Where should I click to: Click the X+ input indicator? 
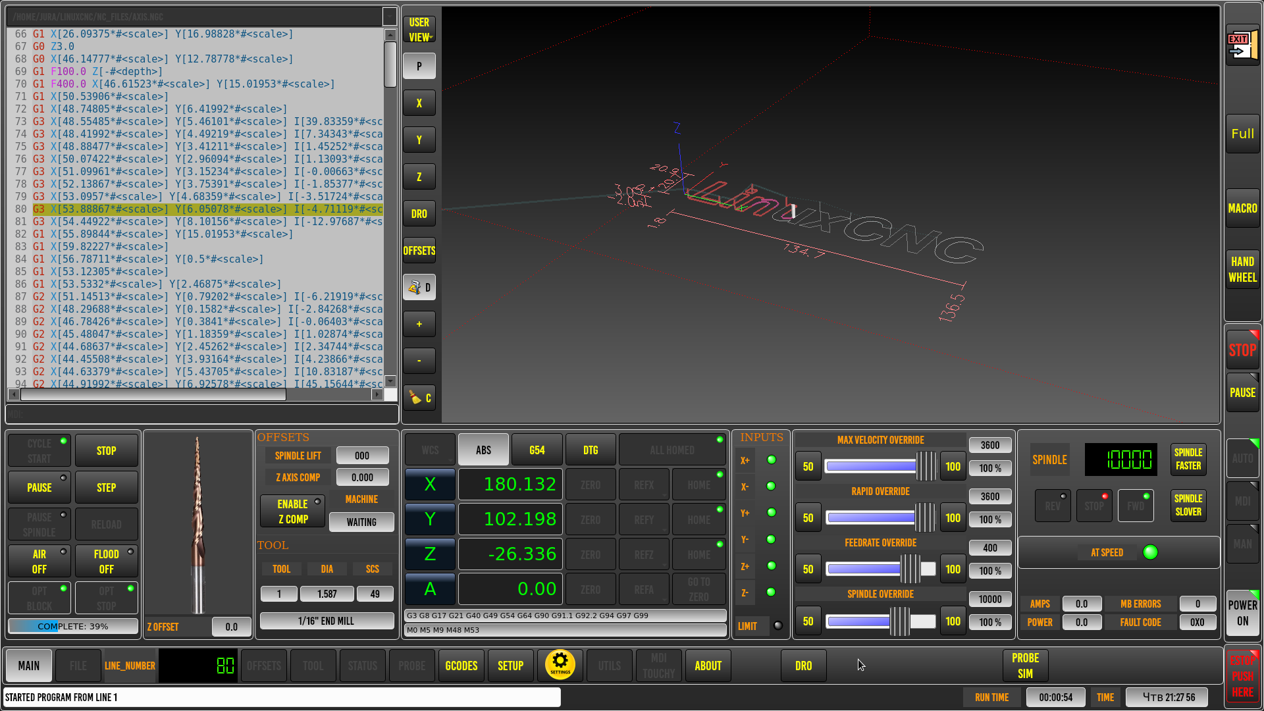(x=772, y=460)
